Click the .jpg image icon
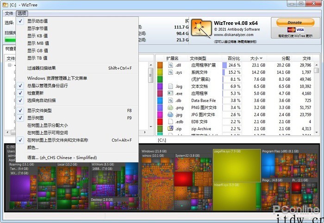Screen dimensions: 324x223 (x=170, y=115)
